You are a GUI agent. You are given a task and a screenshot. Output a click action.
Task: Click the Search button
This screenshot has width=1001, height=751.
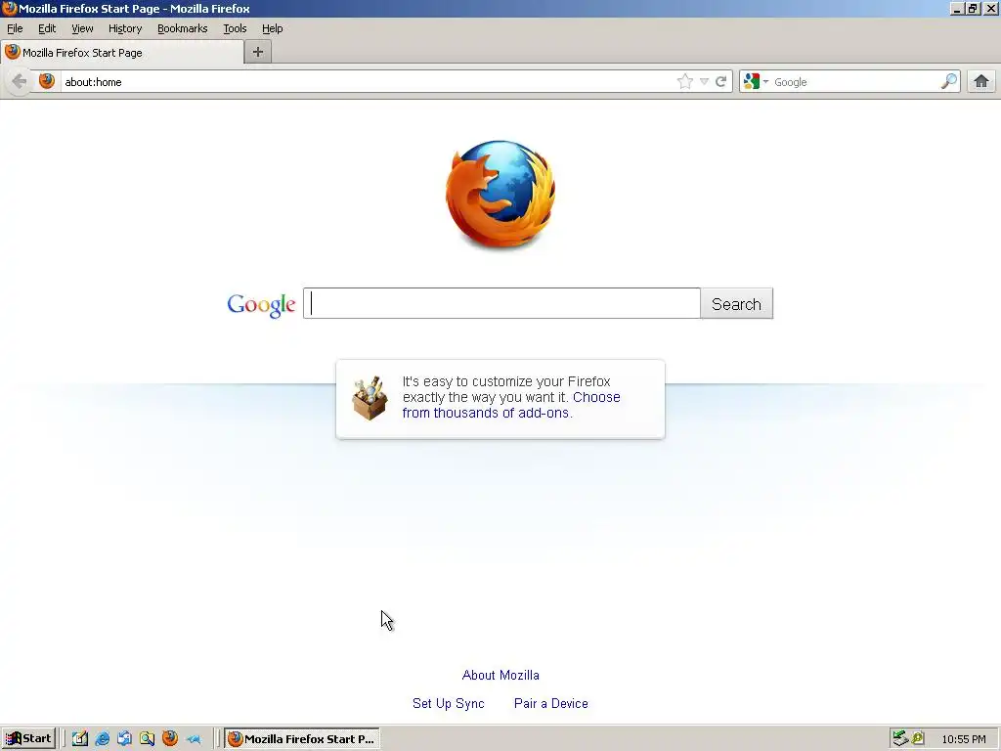[x=737, y=304]
